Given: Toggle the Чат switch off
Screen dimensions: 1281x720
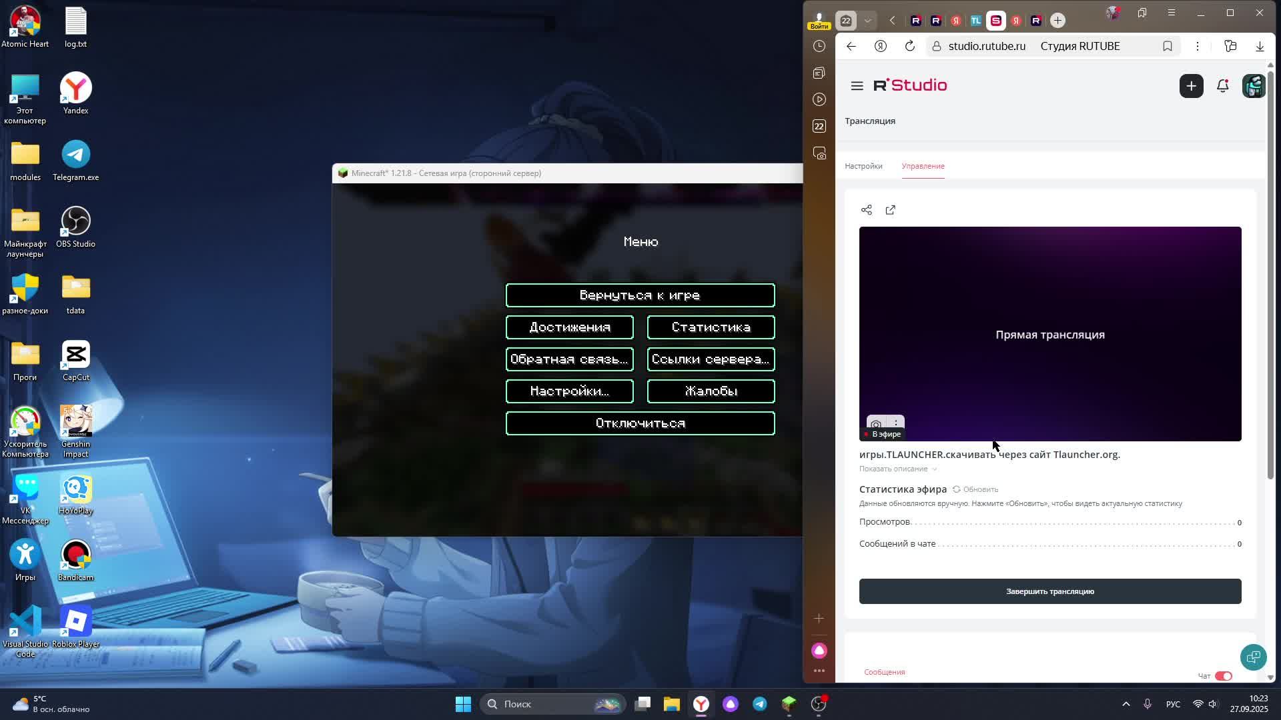Looking at the screenshot, I should click(1223, 676).
